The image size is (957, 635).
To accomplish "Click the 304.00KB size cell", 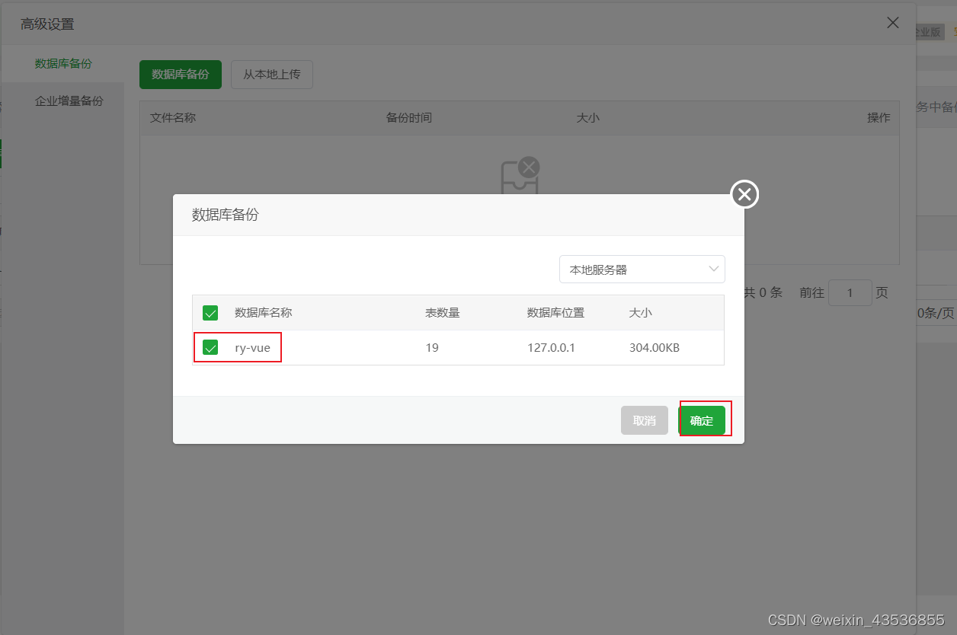I will click(x=655, y=348).
